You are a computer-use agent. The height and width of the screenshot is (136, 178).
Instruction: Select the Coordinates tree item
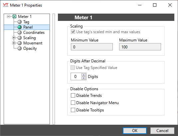(x=34, y=33)
